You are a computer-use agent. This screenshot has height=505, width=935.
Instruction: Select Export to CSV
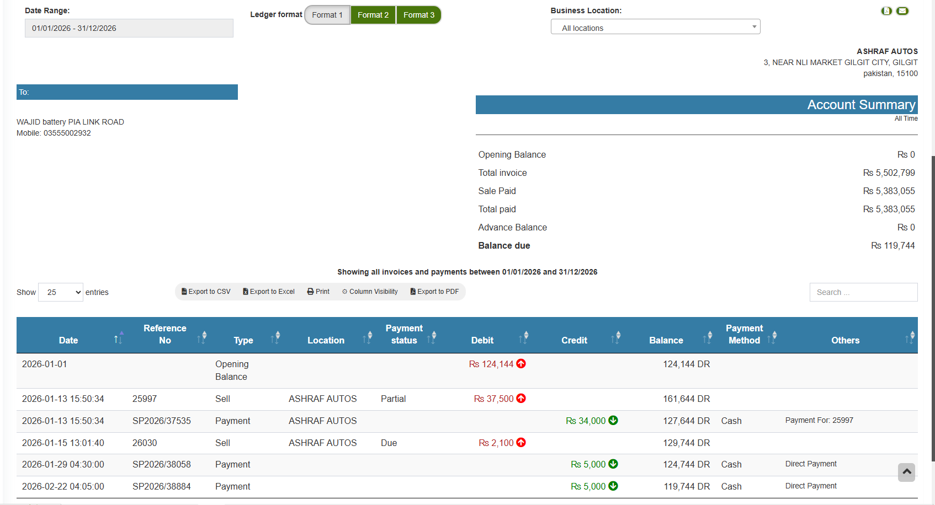click(x=205, y=291)
